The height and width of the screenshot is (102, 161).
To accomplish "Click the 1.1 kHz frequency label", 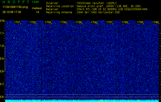I will [2, 33].
